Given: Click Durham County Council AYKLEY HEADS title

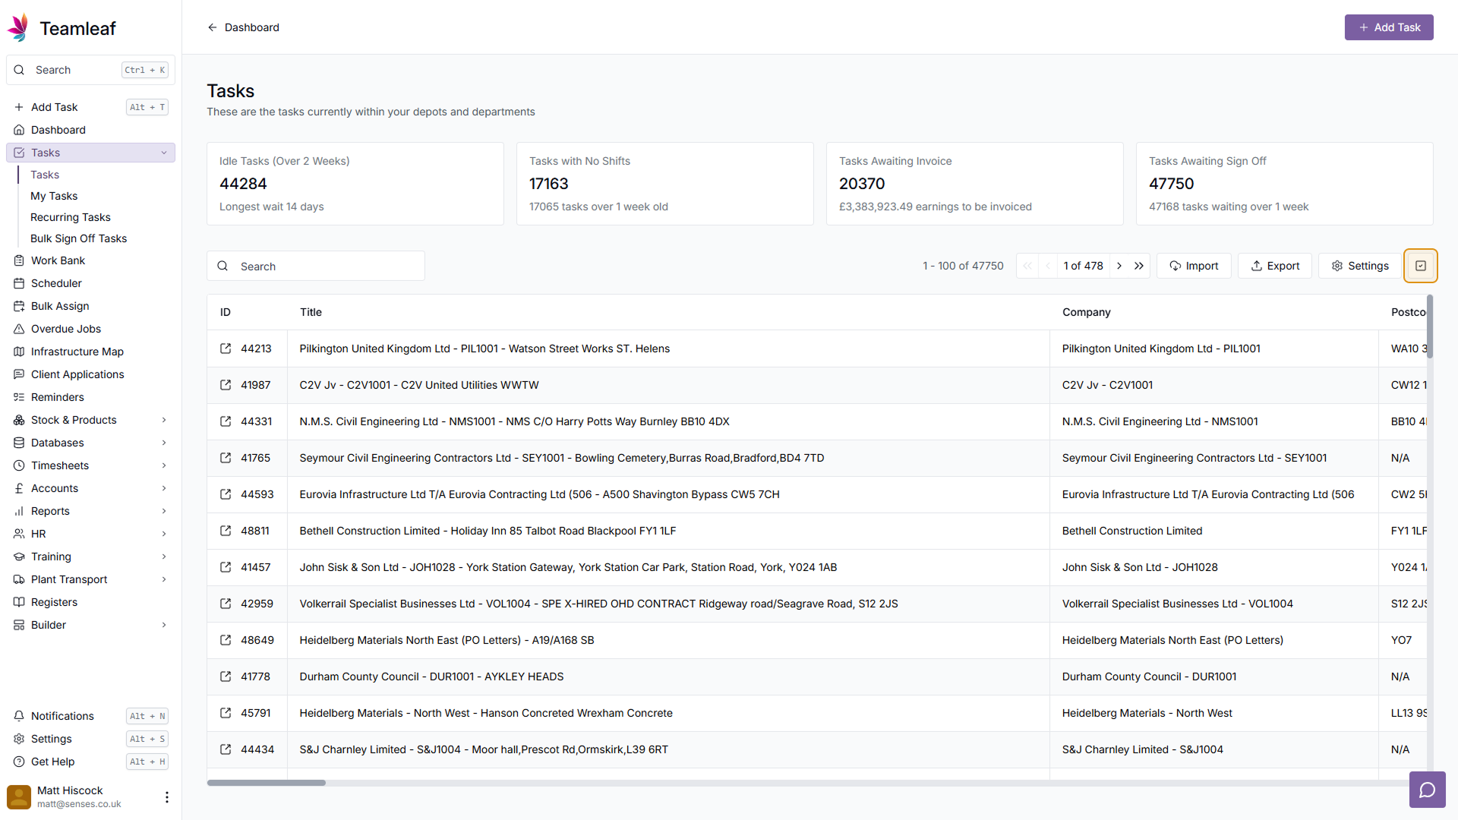Looking at the screenshot, I should pos(431,676).
